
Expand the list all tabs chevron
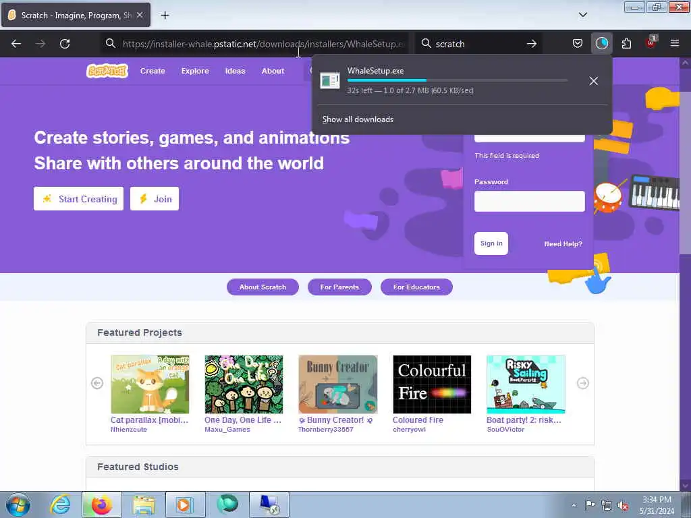[x=582, y=15]
